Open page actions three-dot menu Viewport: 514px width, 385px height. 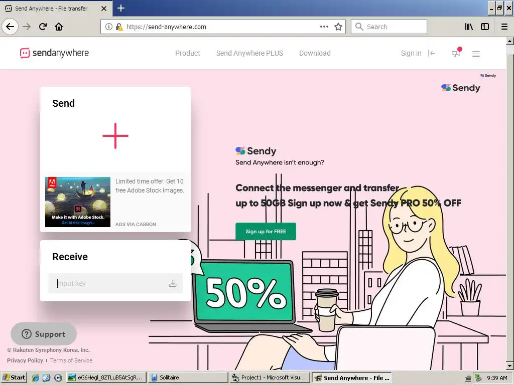324,27
